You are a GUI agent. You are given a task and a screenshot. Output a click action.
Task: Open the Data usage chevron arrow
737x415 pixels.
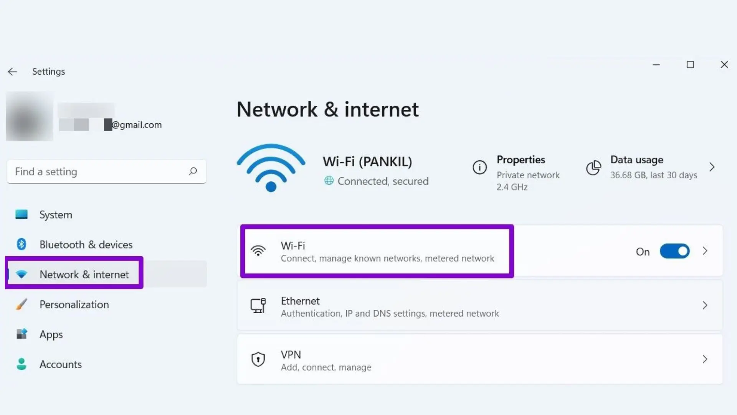point(712,167)
